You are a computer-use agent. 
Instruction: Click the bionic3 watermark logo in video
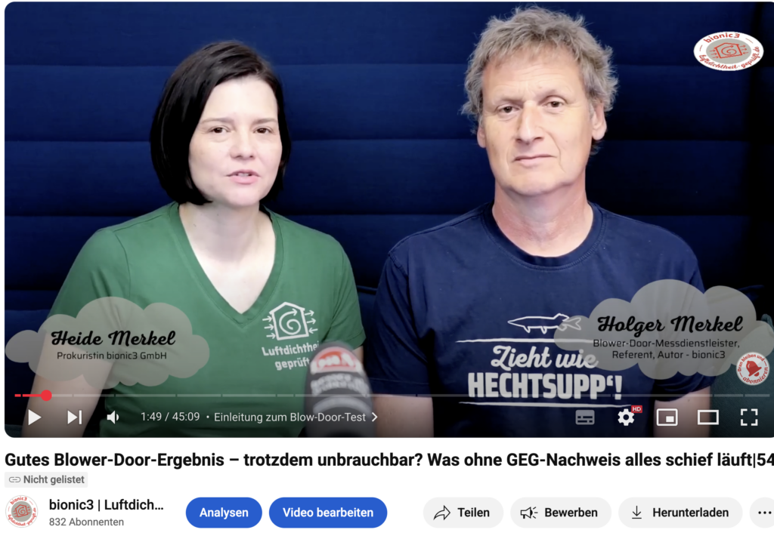coord(728,51)
